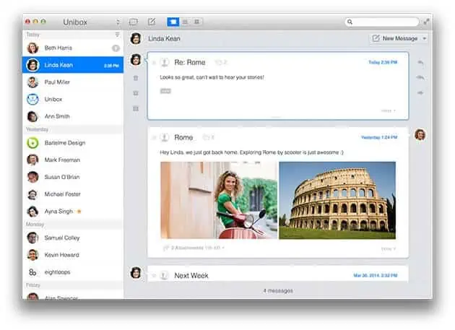
Task: Open the More menu in Re: Rome message
Action: click(388, 111)
